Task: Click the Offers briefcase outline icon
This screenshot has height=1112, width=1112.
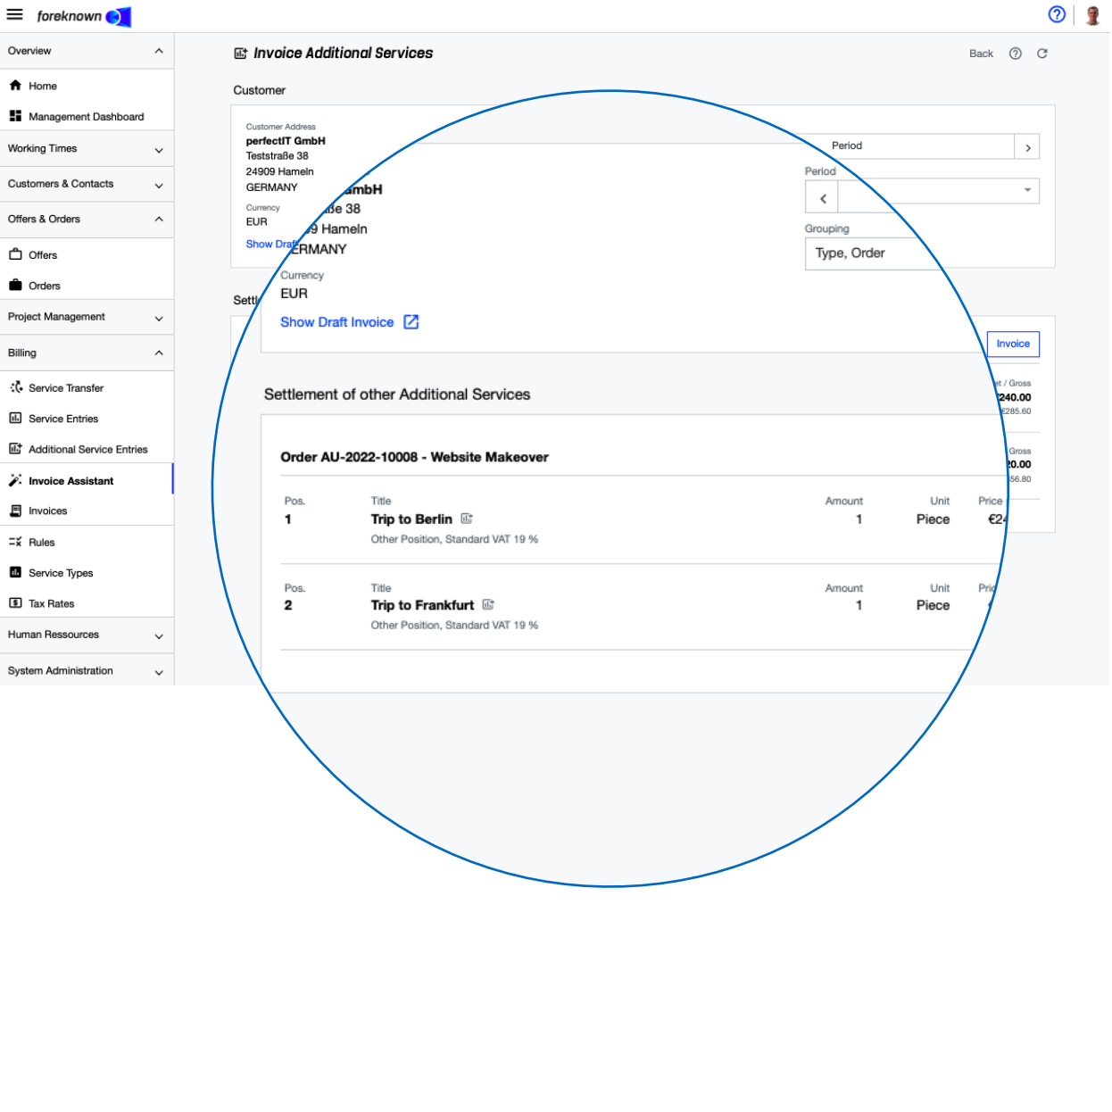Action: (x=15, y=254)
